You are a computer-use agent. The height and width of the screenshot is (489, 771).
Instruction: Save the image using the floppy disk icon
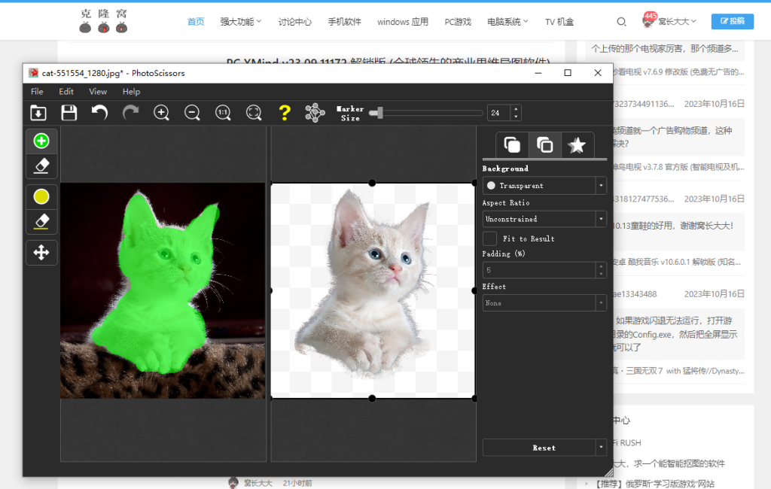[69, 113]
